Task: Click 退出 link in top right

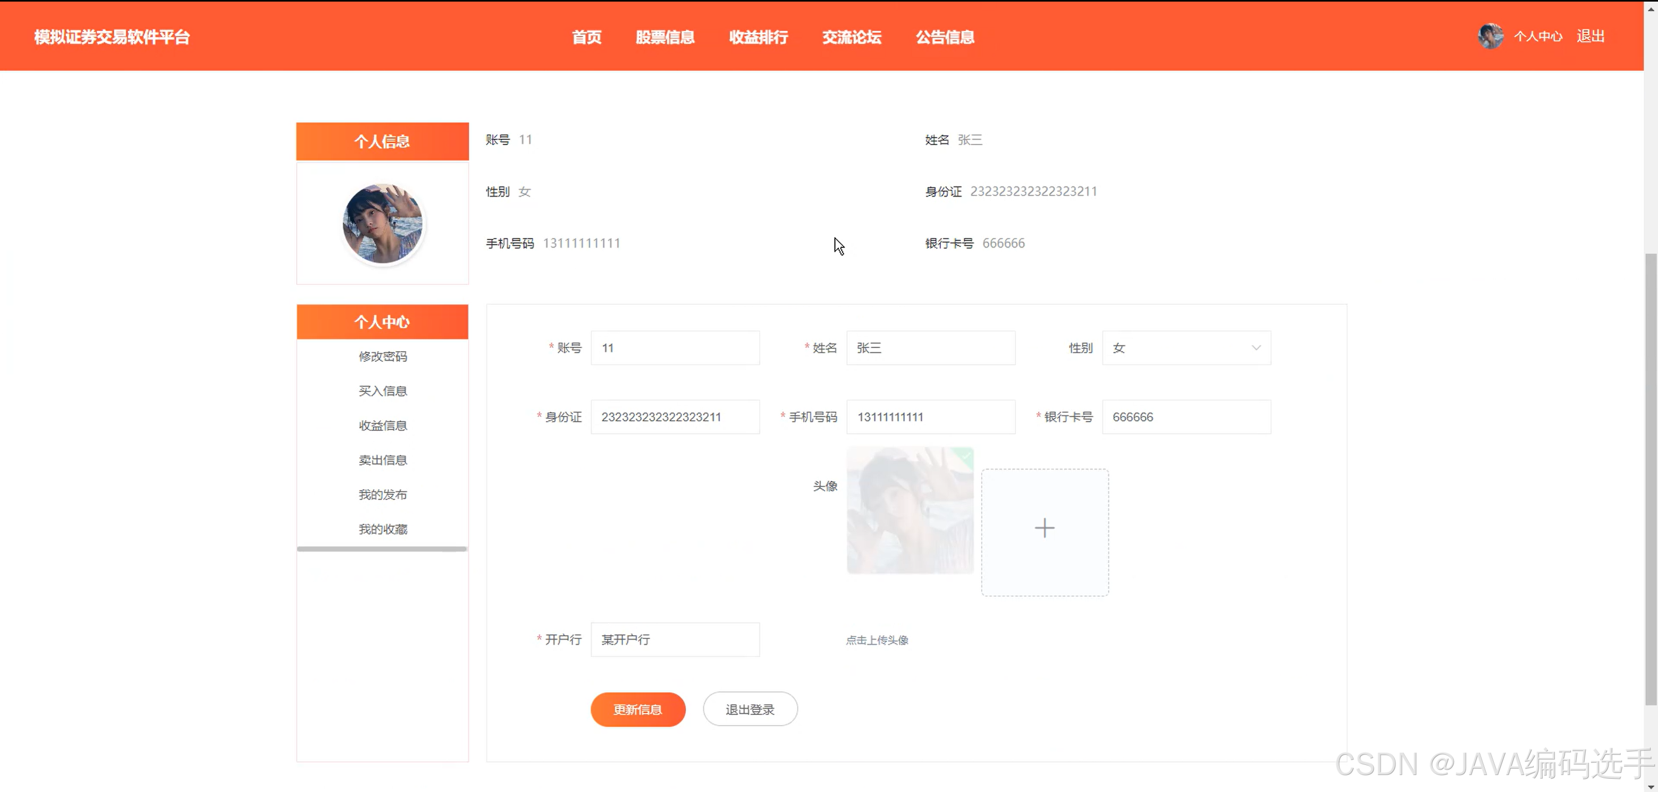Action: [1590, 36]
